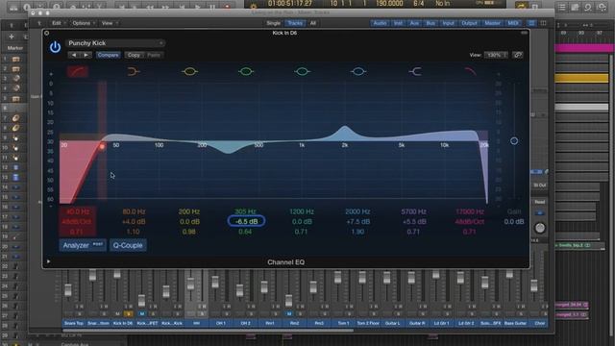615x346 pixels.
Task: Select the Tom 2 Floor channel name
Action: [368, 323]
